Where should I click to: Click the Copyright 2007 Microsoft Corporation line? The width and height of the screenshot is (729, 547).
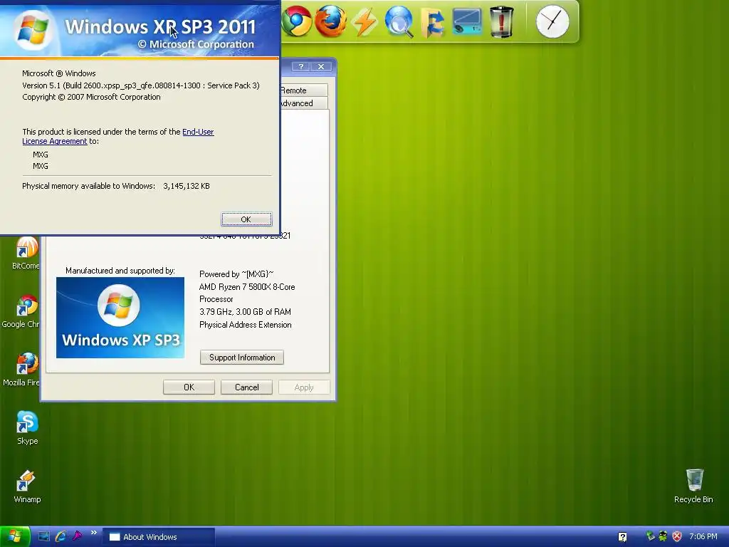click(x=91, y=97)
